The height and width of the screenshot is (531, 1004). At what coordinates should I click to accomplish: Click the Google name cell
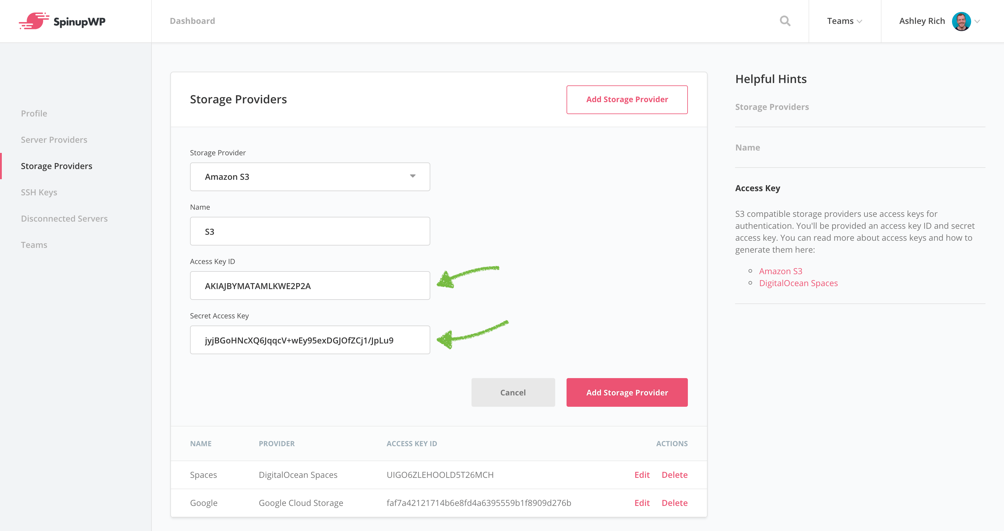pyautogui.click(x=203, y=503)
